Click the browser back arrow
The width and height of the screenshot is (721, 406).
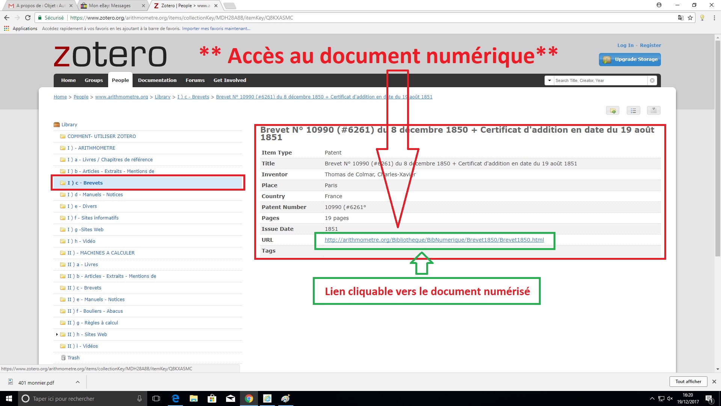point(7,18)
